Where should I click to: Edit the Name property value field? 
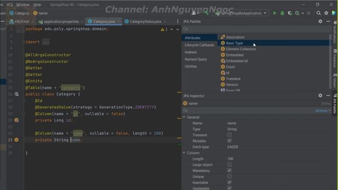pyautogui.click(x=232, y=123)
